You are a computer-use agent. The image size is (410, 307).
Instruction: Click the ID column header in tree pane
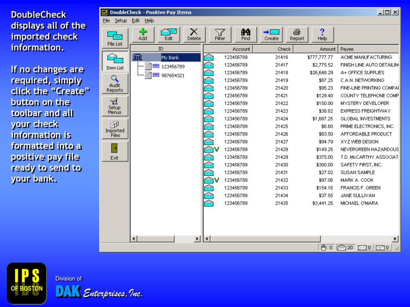click(166, 49)
